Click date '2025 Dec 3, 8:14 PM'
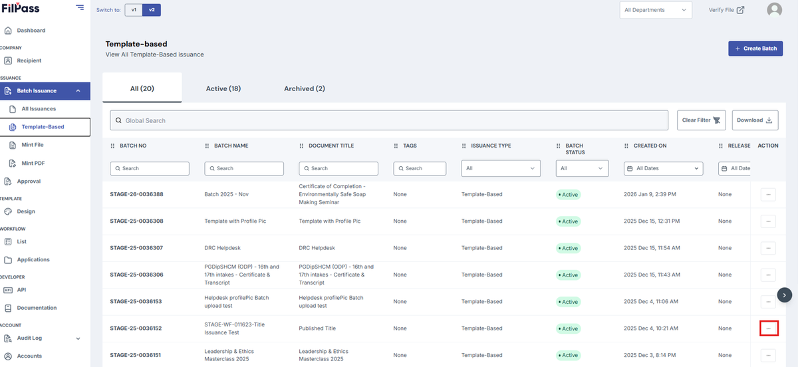 [650, 355]
